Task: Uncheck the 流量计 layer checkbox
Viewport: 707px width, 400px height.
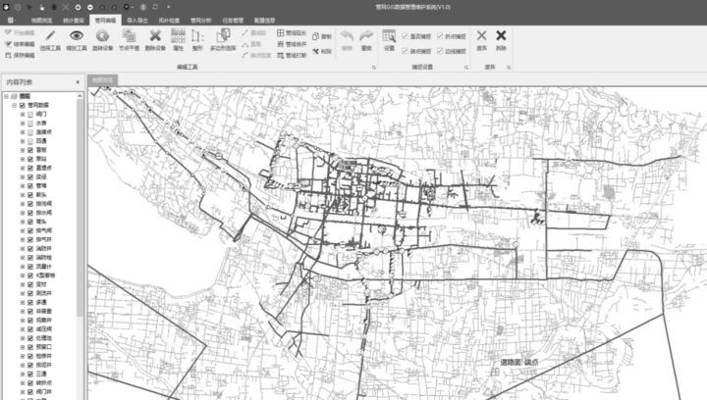Action: (x=30, y=267)
